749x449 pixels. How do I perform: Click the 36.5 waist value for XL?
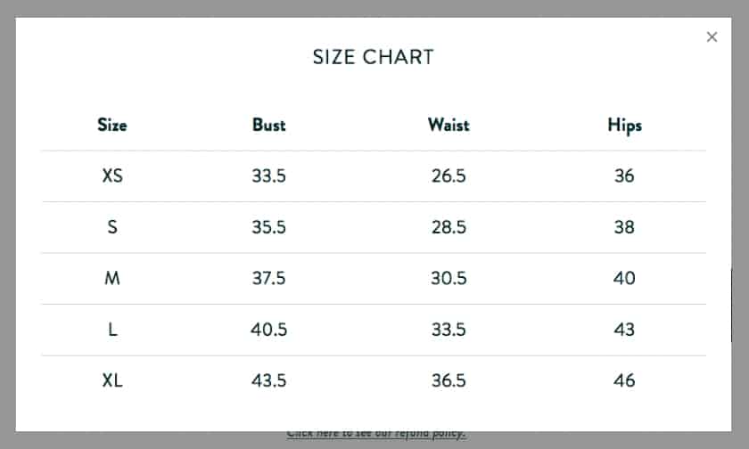(449, 380)
